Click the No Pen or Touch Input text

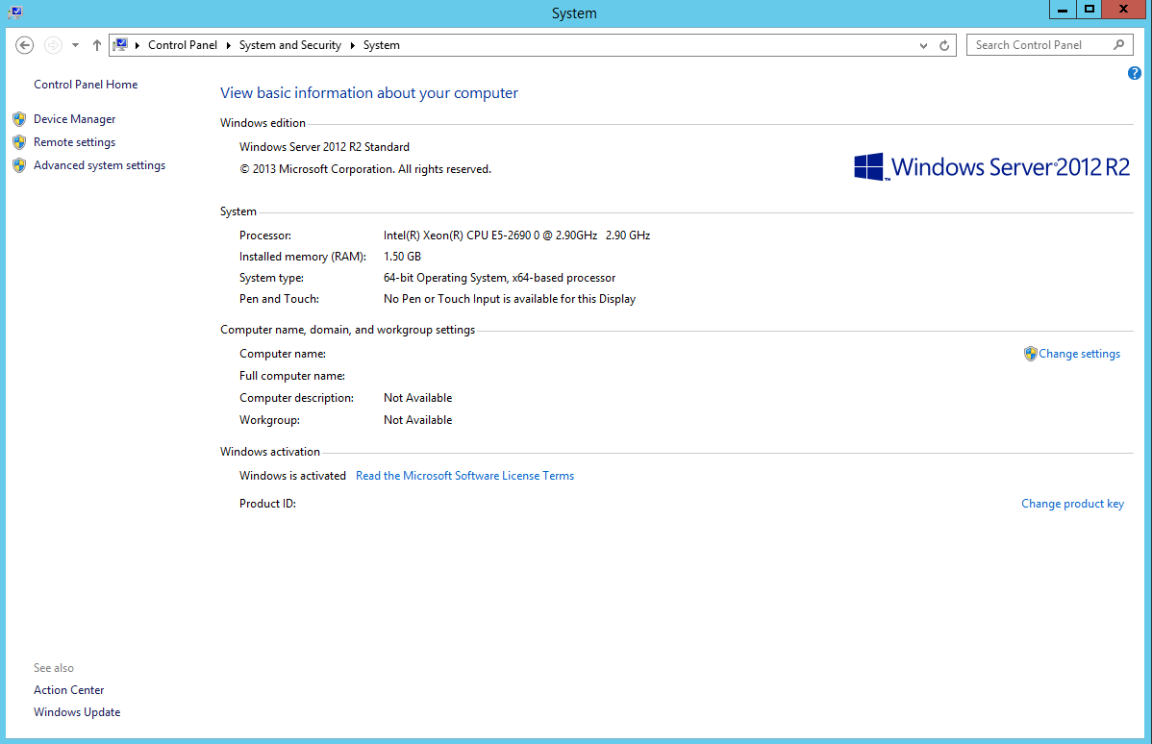click(x=509, y=300)
